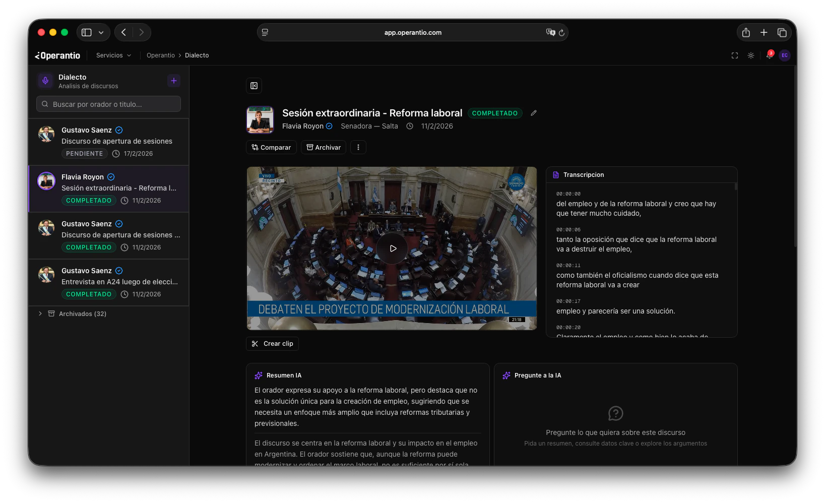Image resolution: width=825 pixels, height=503 pixels.
Task: Open the notifications bell
Action: tap(770, 55)
